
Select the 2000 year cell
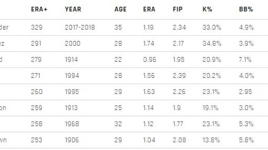pos(72,43)
